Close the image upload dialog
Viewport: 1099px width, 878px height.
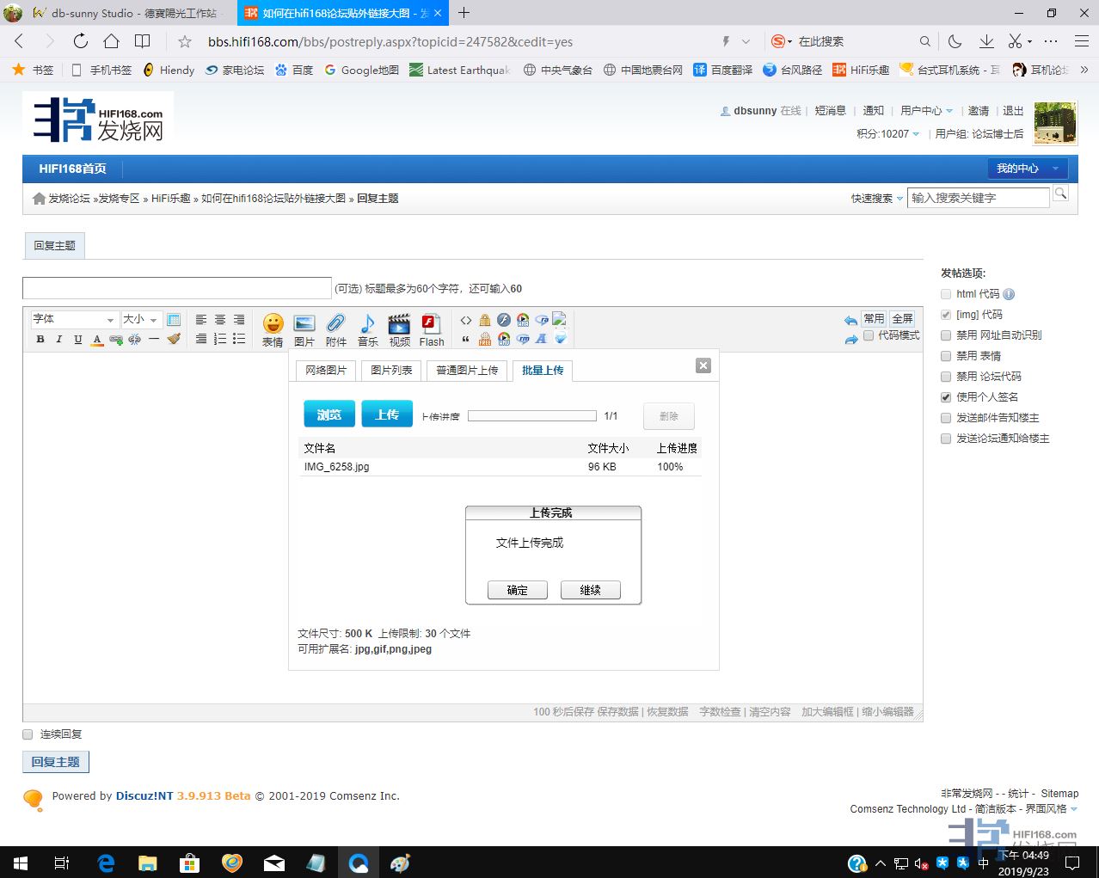tap(703, 365)
